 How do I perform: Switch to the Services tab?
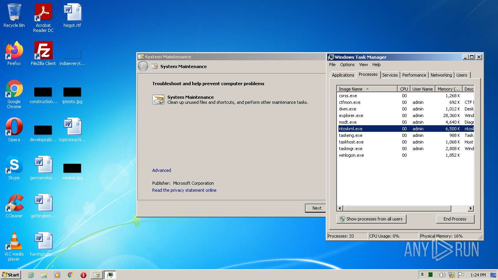(x=390, y=75)
